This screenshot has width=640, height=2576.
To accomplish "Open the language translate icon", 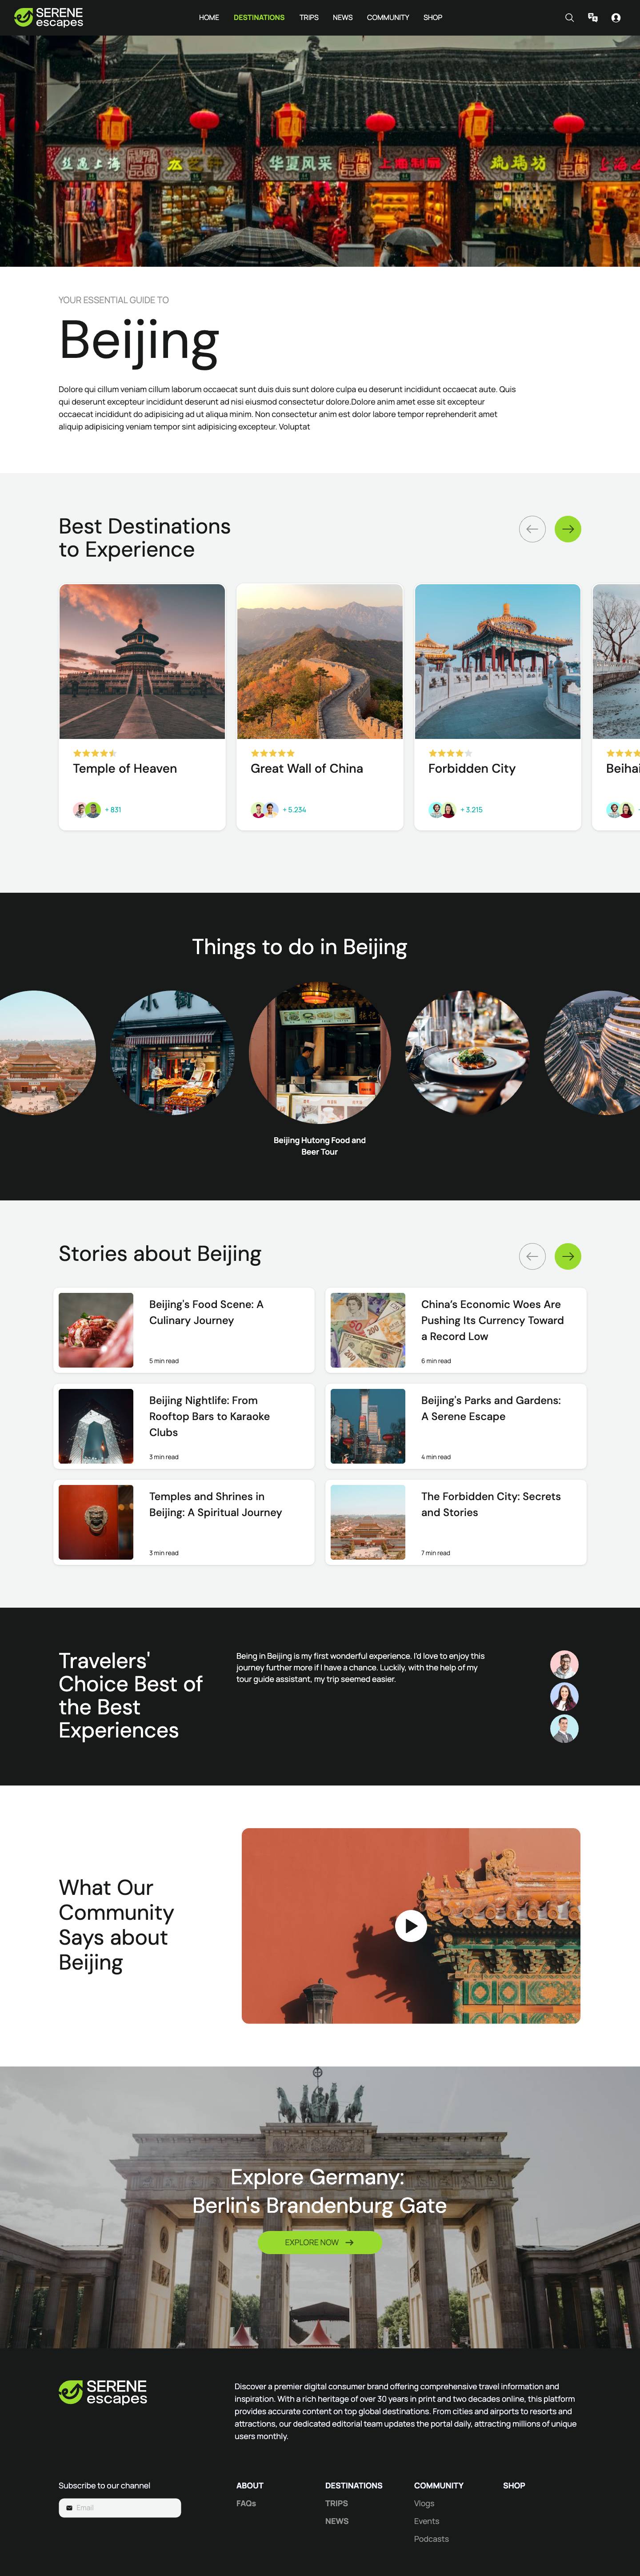I will [x=592, y=18].
